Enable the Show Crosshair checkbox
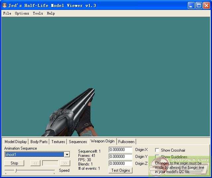The image size is (212, 178). pos(157,150)
